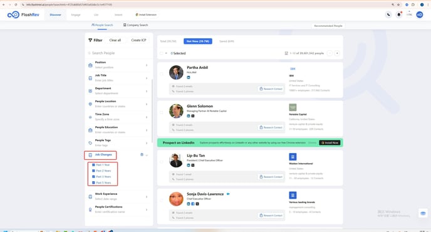Toggle the Past 1 Year checkbox

click(93, 165)
